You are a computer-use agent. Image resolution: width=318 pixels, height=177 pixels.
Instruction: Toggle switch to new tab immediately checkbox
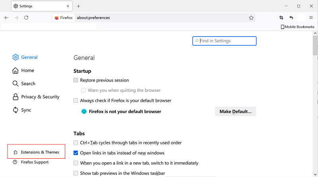[76, 163]
